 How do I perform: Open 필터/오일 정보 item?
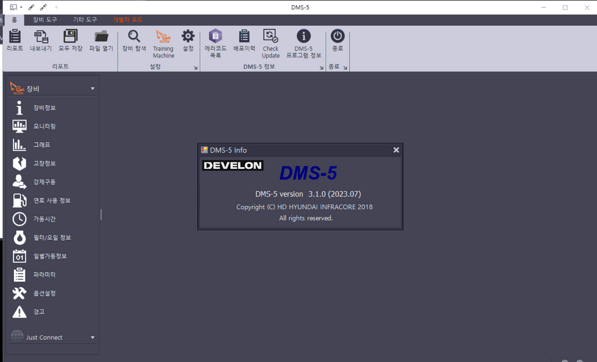pyautogui.click(x=52, y=237)
